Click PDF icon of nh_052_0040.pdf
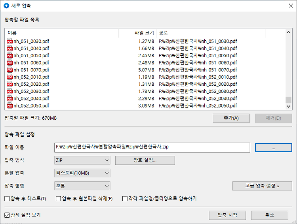This screenshot has height=224, width=297. [x=10, y=98]
